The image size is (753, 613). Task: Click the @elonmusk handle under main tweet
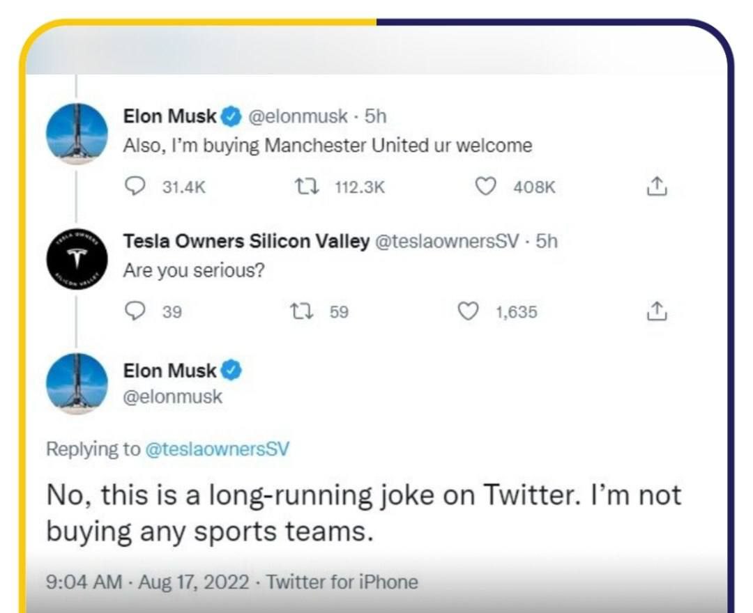tap(172, 396)
